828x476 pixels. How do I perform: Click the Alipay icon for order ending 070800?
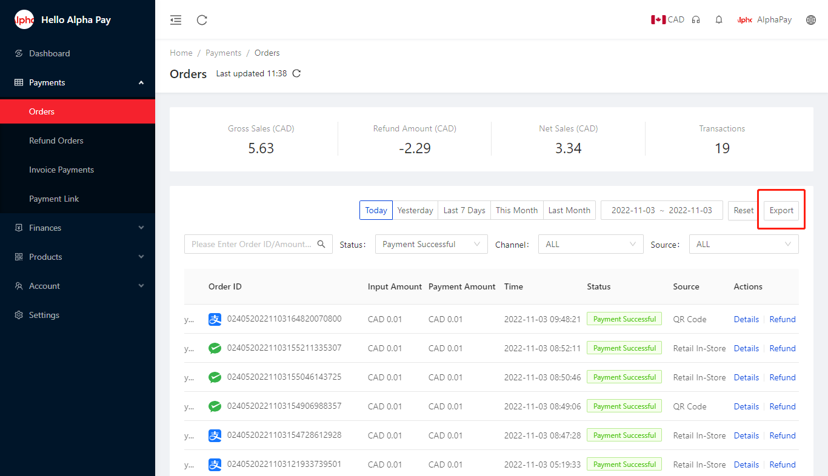coord(215,319)
